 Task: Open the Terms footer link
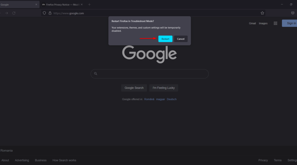278,160
